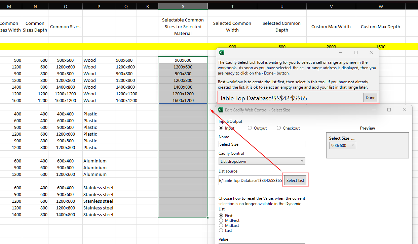
Task: Click the 'Common Sizes' header cell
Action: click(66, 27)
